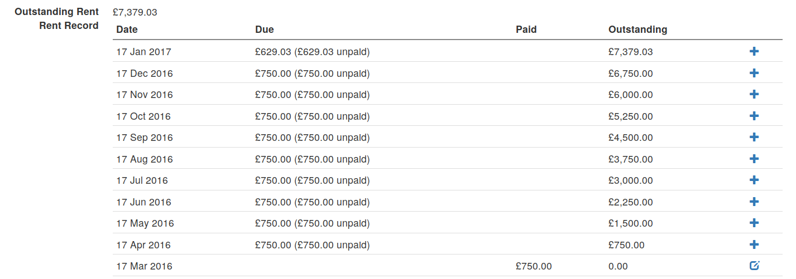Add payment for 17 Jun 2016 rent

pos(754,202)
